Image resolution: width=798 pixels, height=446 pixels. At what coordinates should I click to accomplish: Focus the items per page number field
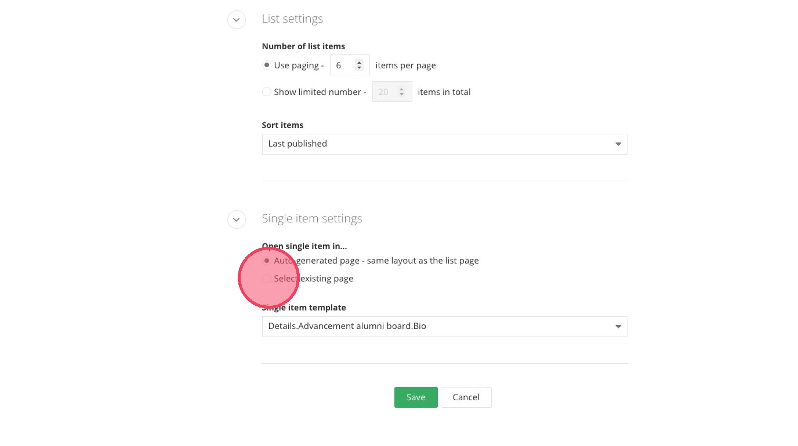pos(343,65)
